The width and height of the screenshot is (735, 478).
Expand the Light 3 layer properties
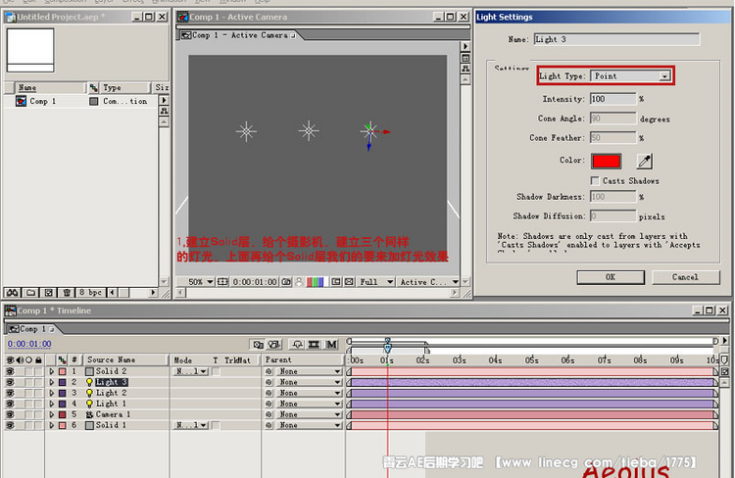pos(52,382)
